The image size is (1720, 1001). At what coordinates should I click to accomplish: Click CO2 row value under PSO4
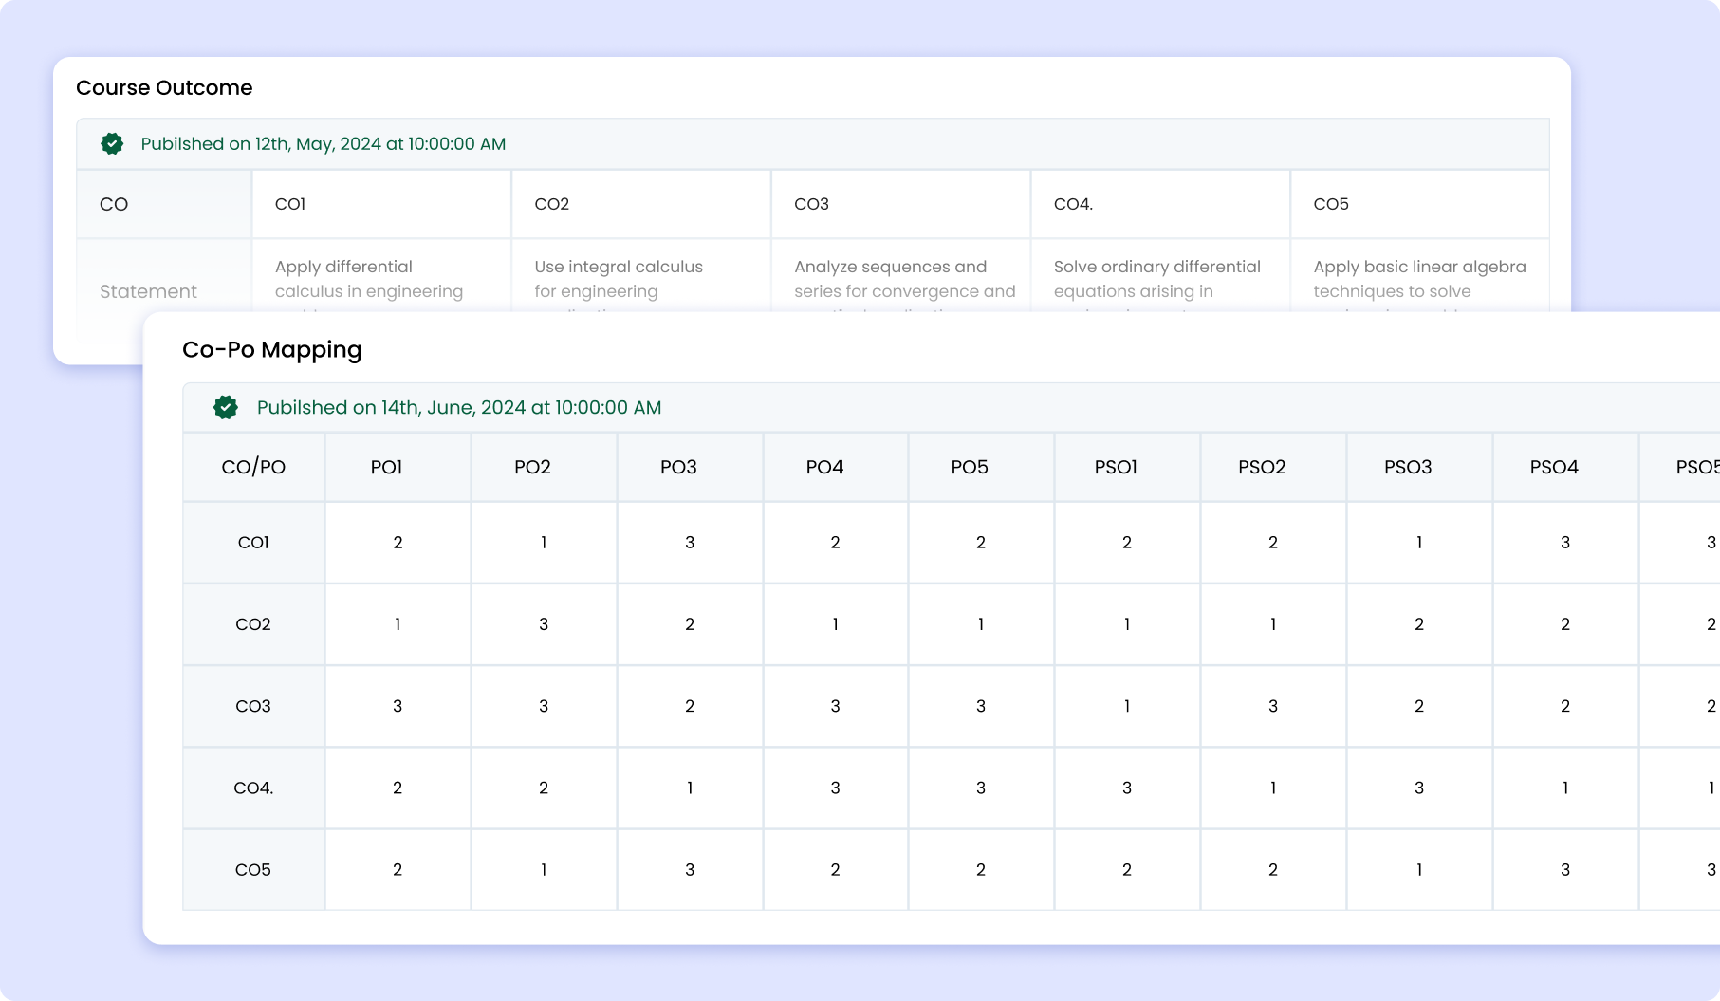(1565, 624)
